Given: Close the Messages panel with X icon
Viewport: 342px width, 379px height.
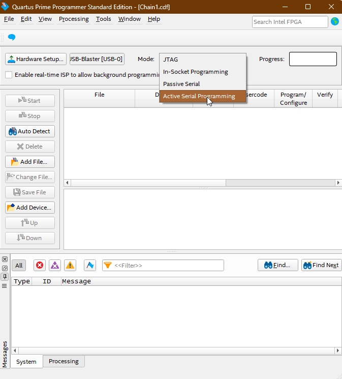Looking at the screenshot, I should 5,259.
